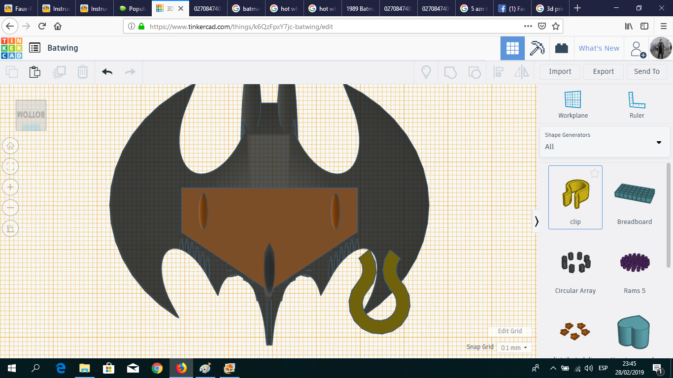This screenshot has height=378, width=673.
Task: Show site information for tinkercad.com
Action: 132,26
